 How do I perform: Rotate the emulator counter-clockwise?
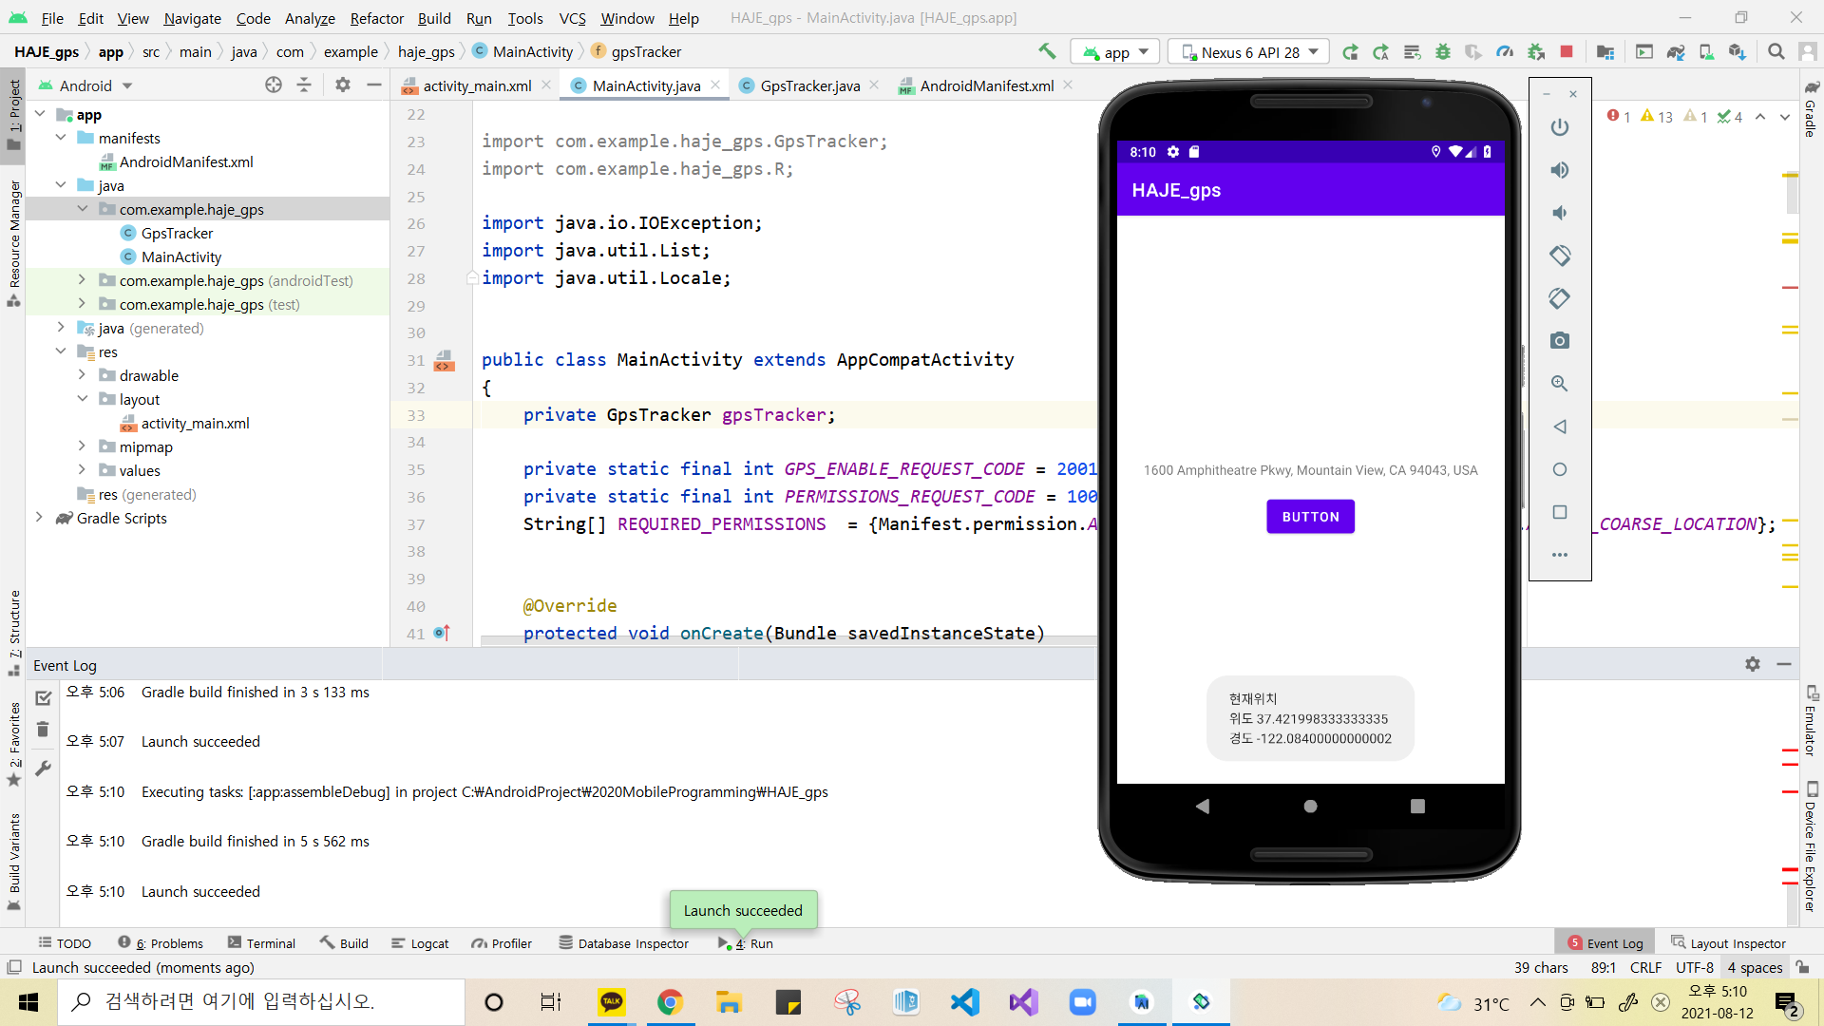1559,256
